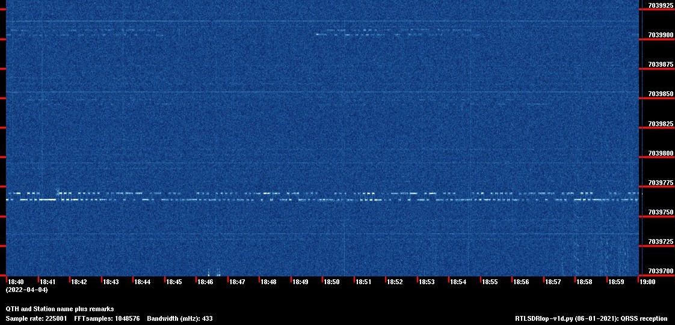Select the 7039800 frequency label
675x325 pixels.
[x=661, y=153]
